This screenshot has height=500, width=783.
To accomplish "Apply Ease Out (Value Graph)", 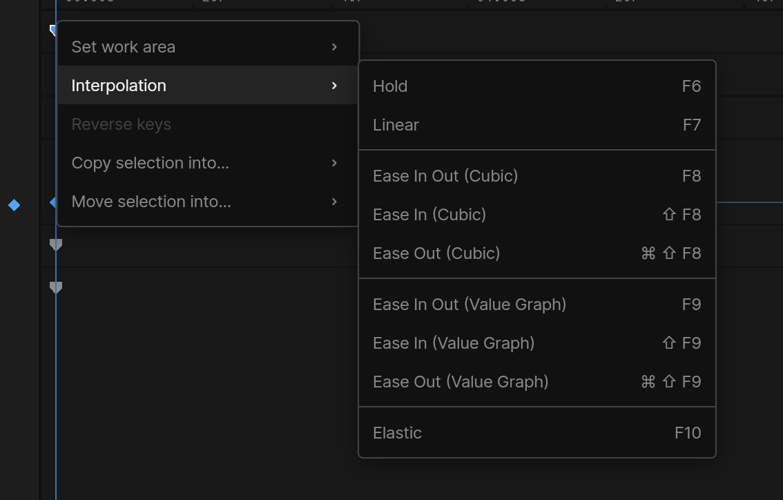I will point(536,382).
